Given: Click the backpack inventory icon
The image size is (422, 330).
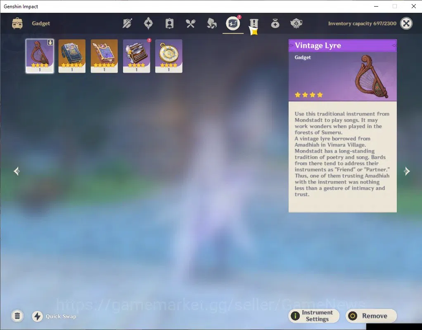Looking at the screenshot, I should [17, 24].
